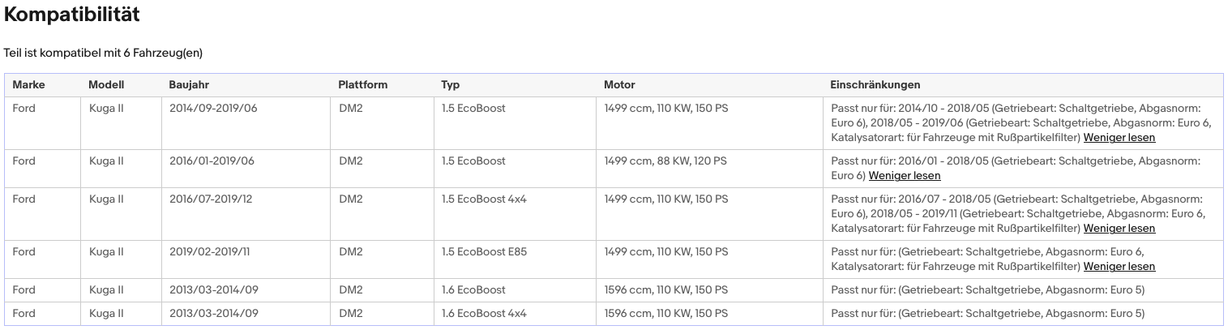Click the Modell column header
The width and height of the screenshot is (1228, 330).
click(106, 85)
